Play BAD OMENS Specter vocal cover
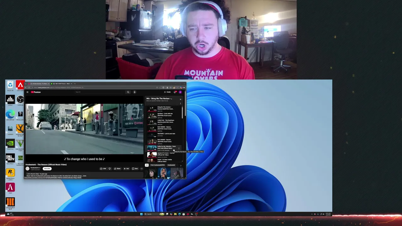 (163, 142)
